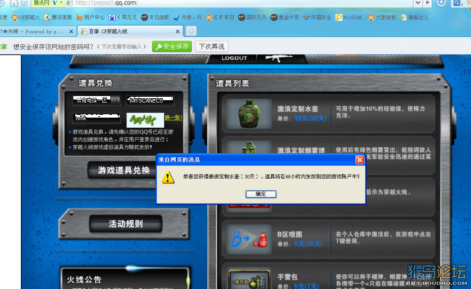Viewport: 471px width, 289px height.
Task: Click the pepsicf.qq.com address bar
Action: [x=240, y=3]
